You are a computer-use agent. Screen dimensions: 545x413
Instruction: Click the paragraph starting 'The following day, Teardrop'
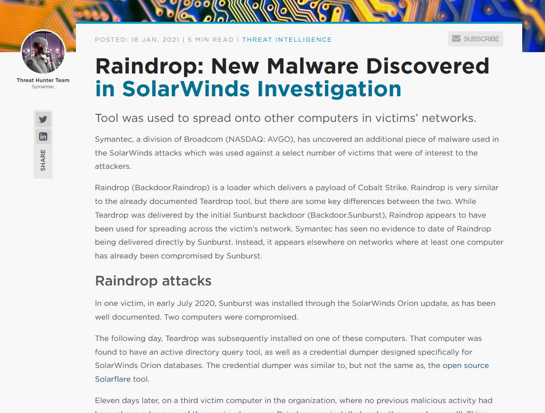tap(292, 359)
